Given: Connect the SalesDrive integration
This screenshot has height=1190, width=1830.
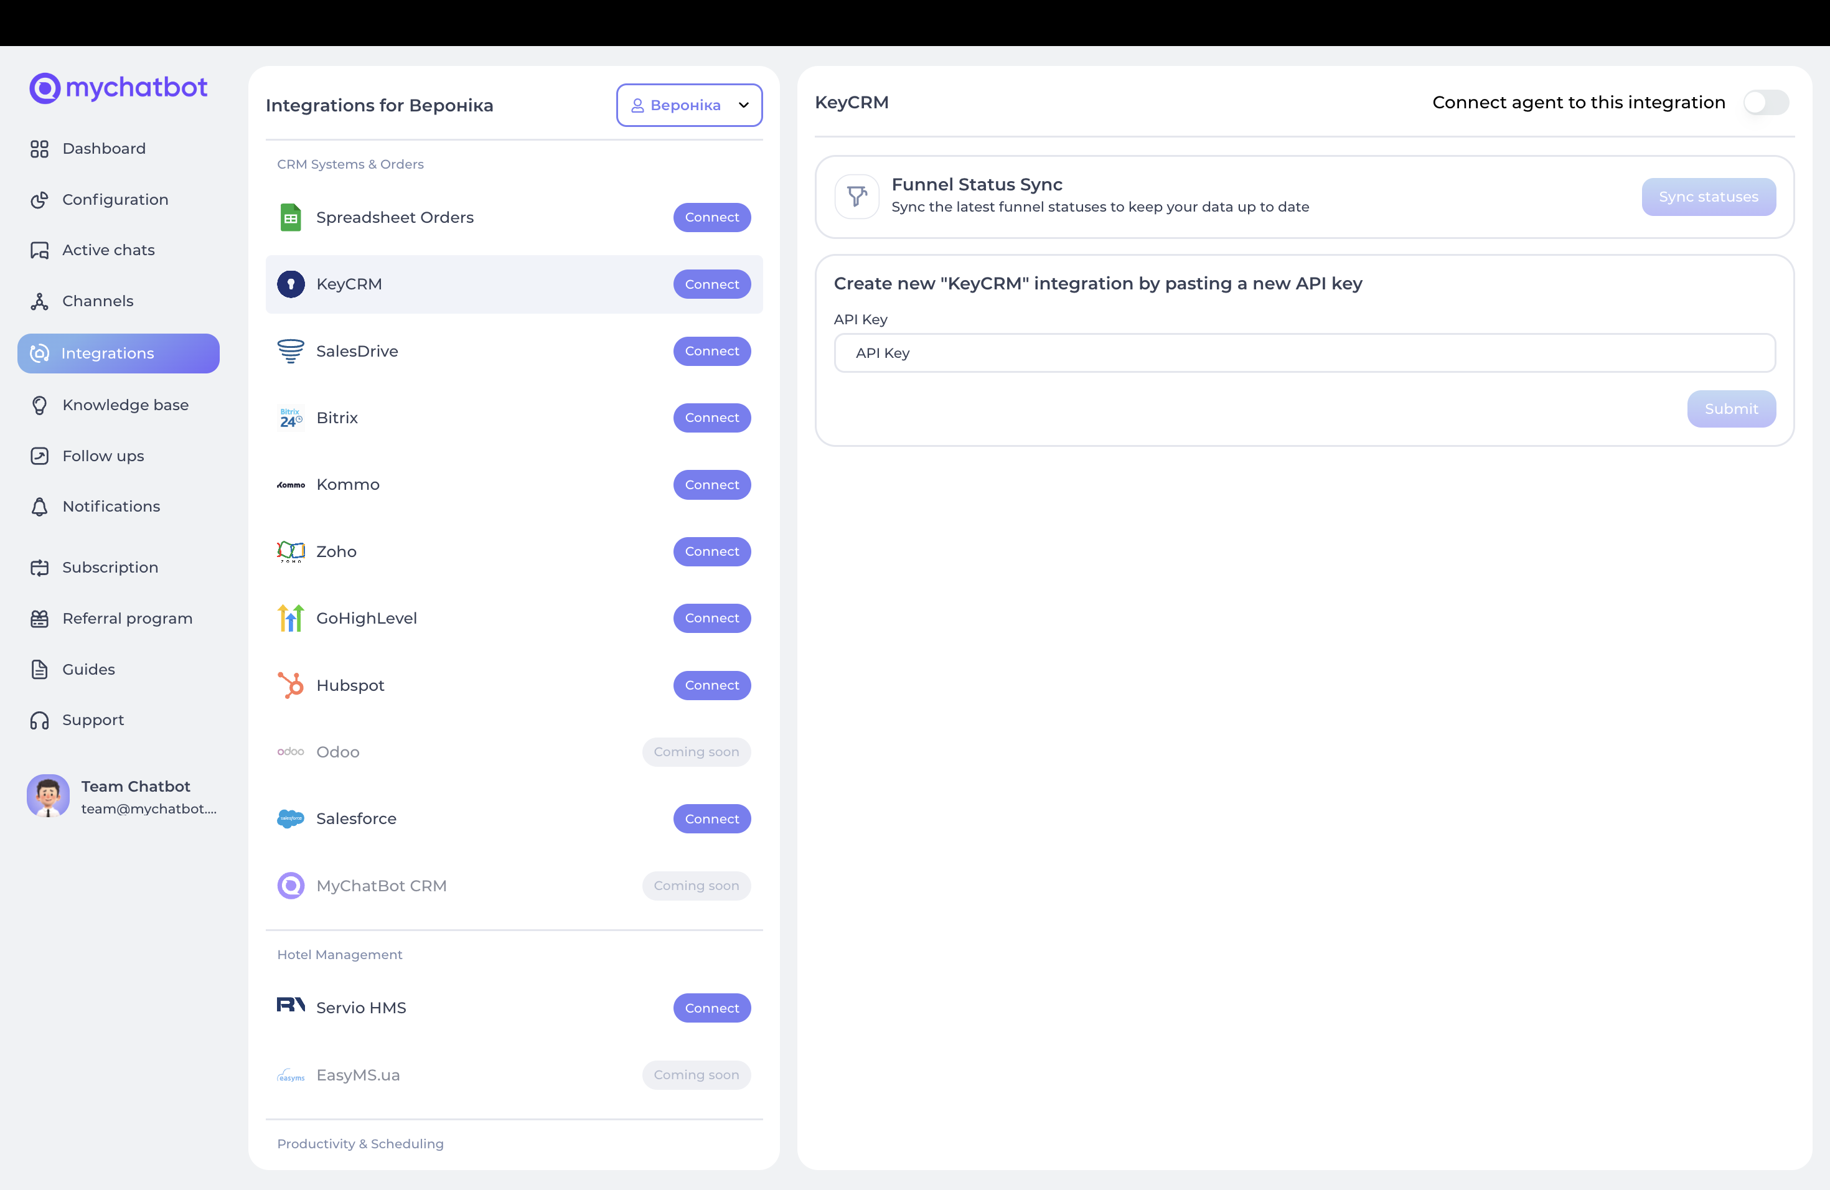Looking at the screenshot, I should [711, 351].
